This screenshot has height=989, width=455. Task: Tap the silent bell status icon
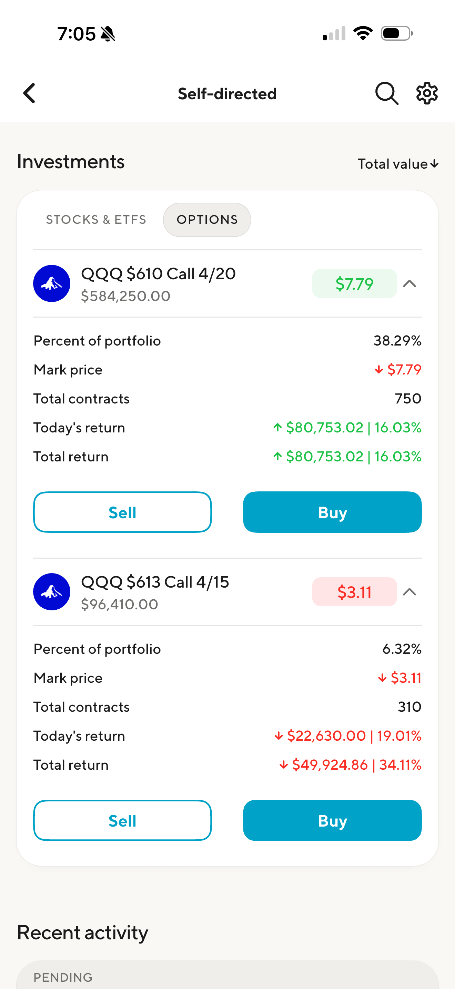point(108,34)
